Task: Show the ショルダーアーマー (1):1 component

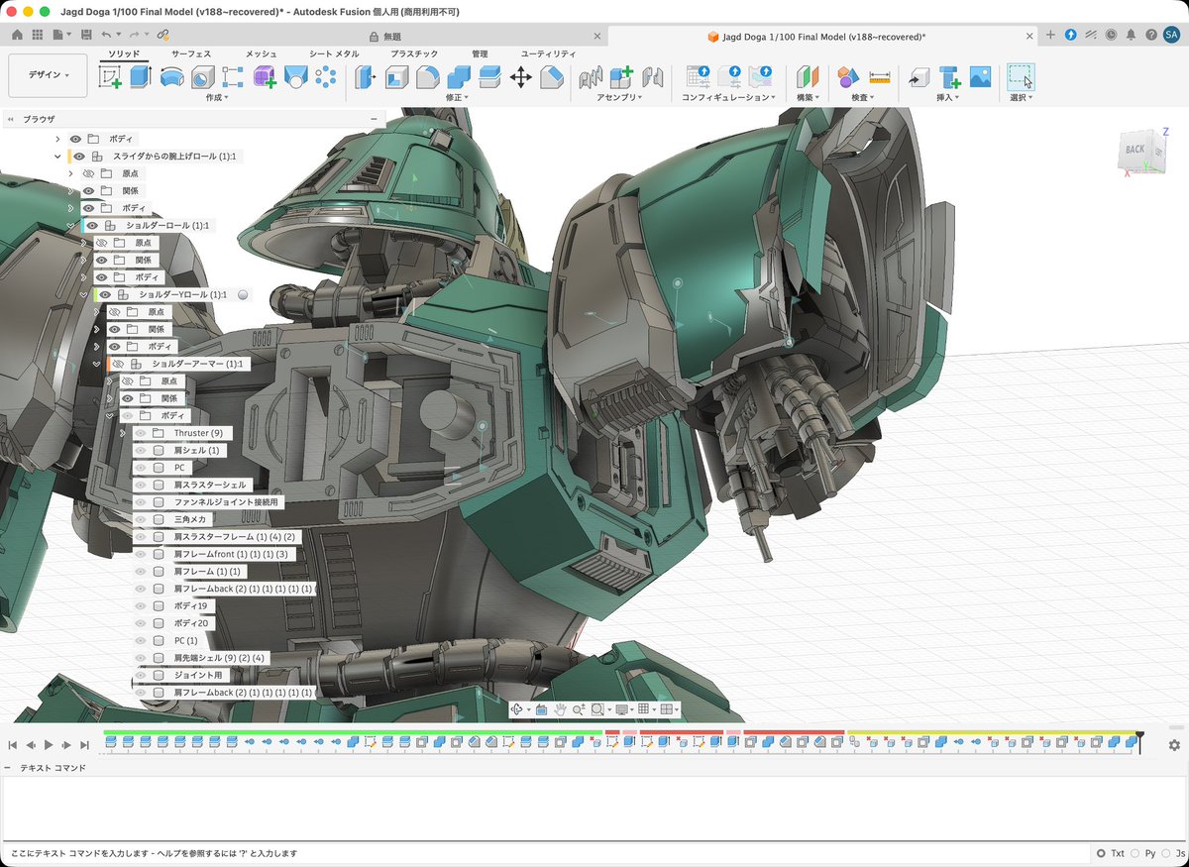Action: (119, 365)
